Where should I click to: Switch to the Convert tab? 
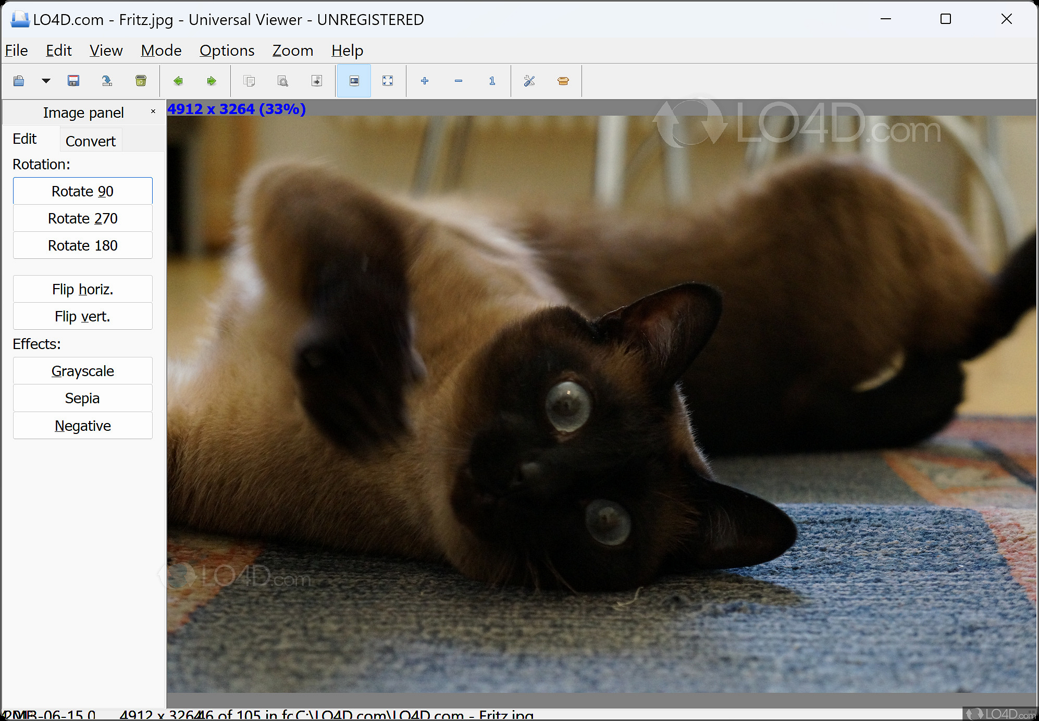(x=91, y=141)
